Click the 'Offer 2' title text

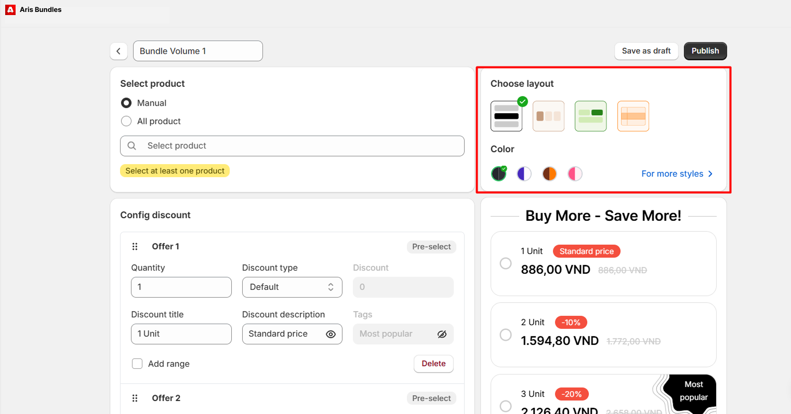click(x=166, y=398)
